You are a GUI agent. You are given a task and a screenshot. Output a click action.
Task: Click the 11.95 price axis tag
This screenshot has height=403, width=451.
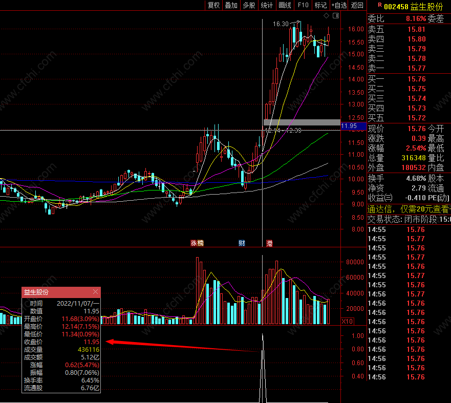[x=353, y=126]
